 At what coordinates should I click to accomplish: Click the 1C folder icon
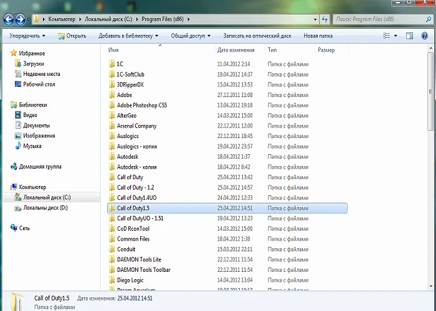point(111,64)
